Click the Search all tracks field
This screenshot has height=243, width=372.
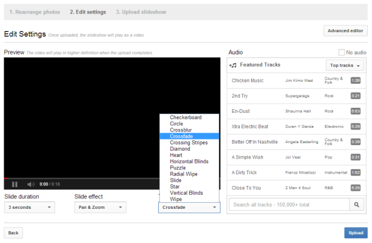pos(289,205)
